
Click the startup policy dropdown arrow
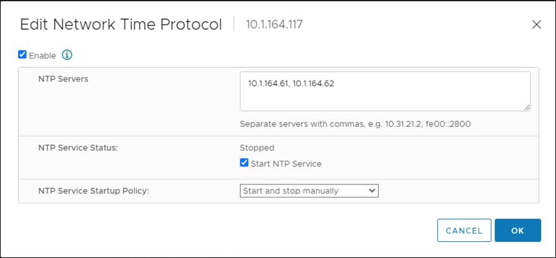tap(371, 190)
